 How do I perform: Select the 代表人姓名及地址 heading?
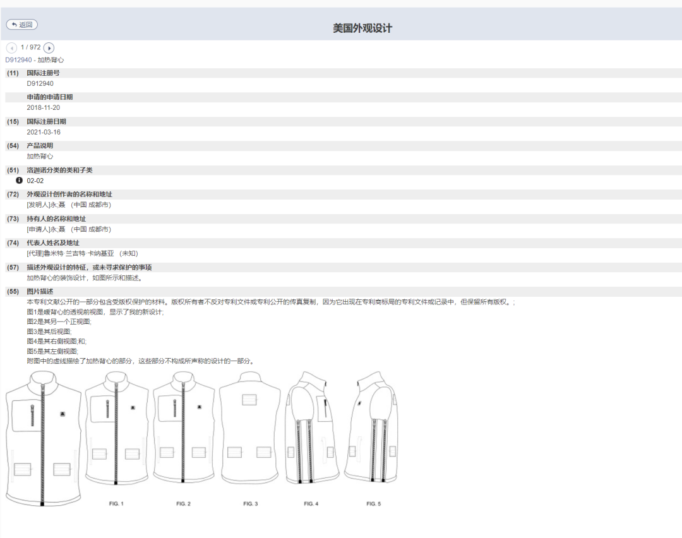click(52, 242)
